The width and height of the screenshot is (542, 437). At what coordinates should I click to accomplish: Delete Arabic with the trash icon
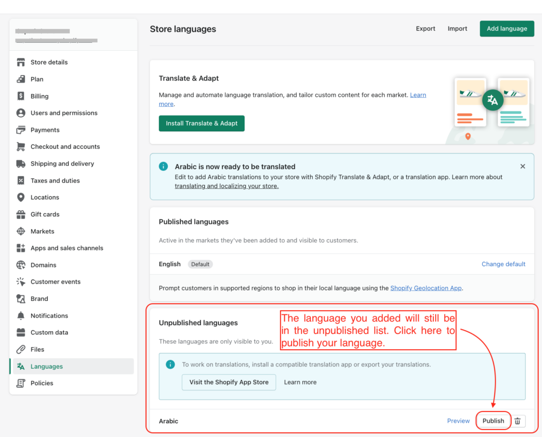(518, 421)
